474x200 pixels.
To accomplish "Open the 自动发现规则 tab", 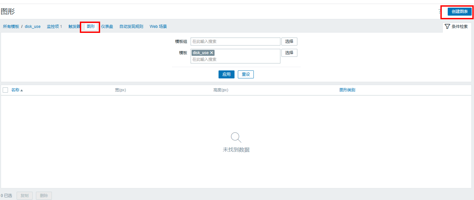I will point(131,27).
